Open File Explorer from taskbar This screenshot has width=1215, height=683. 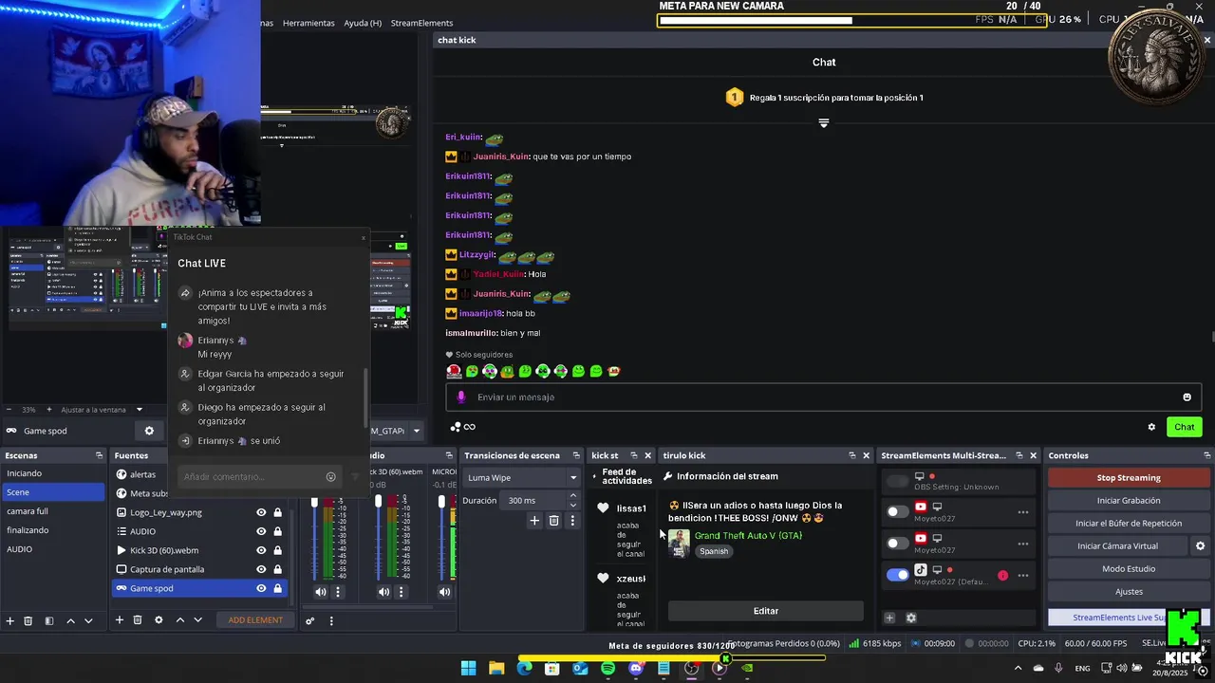pyautogui.click(x=496, y=668)
